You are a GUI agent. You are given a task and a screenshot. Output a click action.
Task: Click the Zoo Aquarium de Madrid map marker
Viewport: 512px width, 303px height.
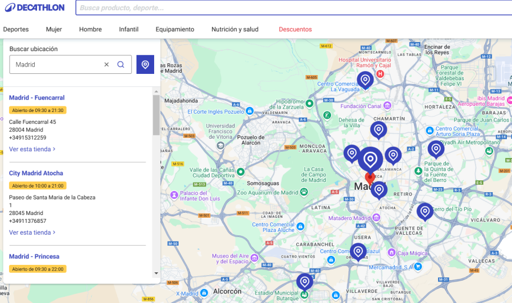pos(304,192)
